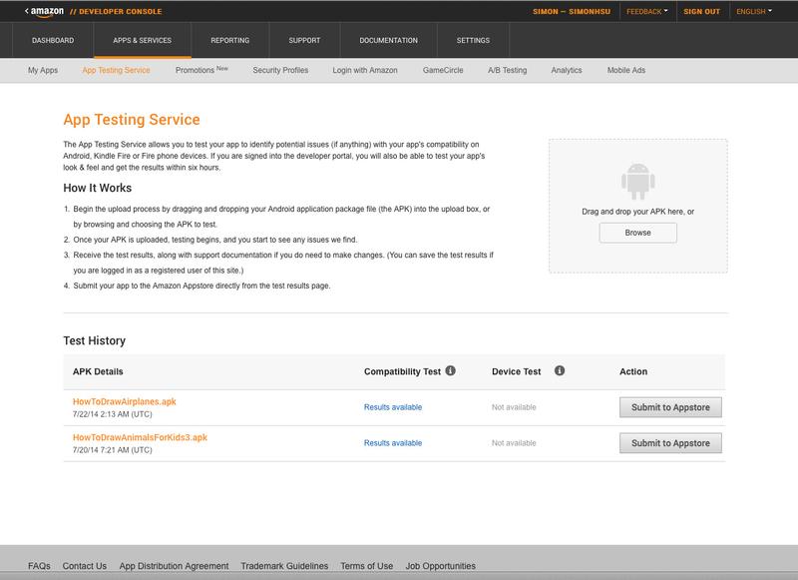The width and height of the screenshot is (798, 580).
Task: Open Analytics submenu item
Action: pyautogui.click(x=566, y=70)
